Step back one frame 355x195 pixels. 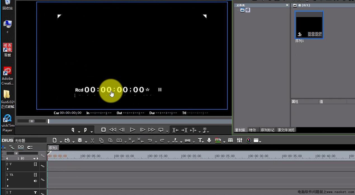[x=122, y=130]
